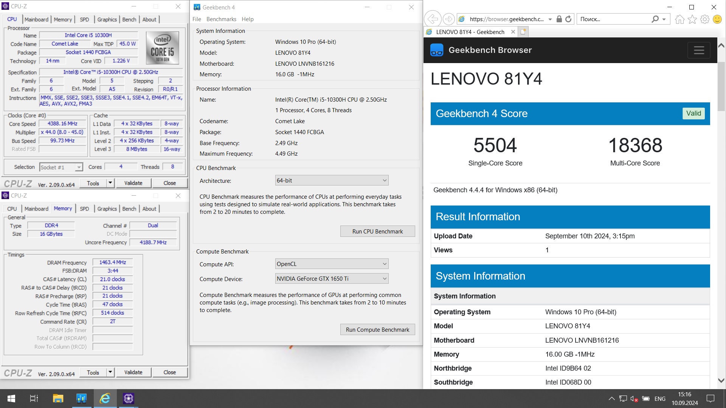Click the lock security icon in address bar
The height and width of the screenshot is (408, 726).
point(559,19)
